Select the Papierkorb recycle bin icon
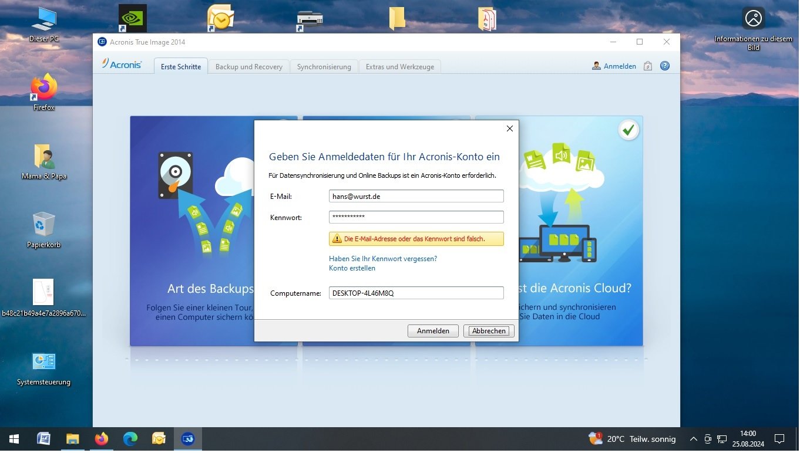Viewport: 800px width, 453px height. pos(44,225)
